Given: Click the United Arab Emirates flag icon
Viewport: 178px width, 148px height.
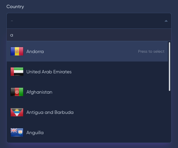Looking at the screenshot, I should (17, 72).
